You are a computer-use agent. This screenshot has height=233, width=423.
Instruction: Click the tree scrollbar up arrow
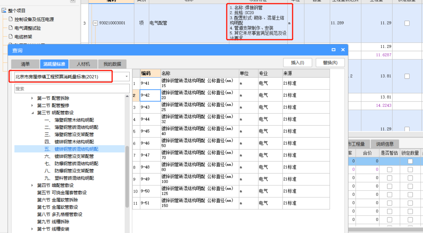(x=127, y=96)
